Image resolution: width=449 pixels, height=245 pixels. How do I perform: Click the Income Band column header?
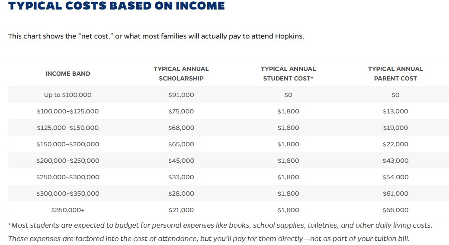[x=68, y=74]
